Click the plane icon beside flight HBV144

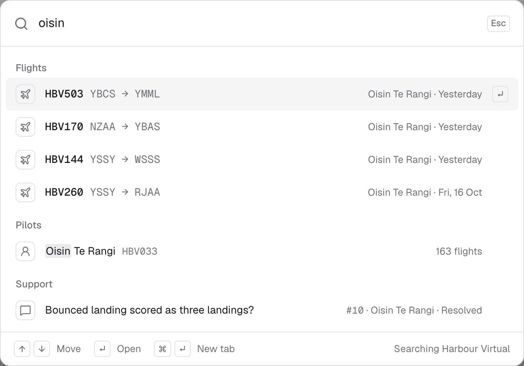pos(25,160)
